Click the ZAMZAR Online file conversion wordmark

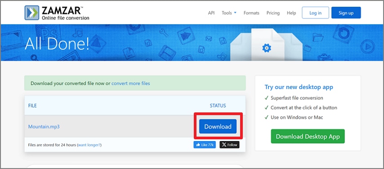(x=65, y=13)
